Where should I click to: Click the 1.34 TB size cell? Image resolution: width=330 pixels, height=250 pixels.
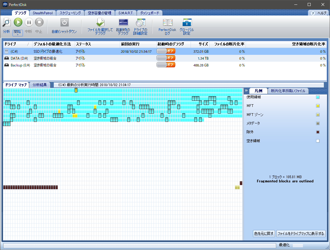point(203,58)
